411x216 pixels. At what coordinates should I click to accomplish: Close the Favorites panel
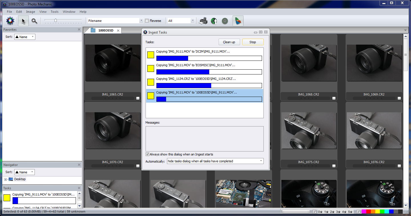(79, 30)
